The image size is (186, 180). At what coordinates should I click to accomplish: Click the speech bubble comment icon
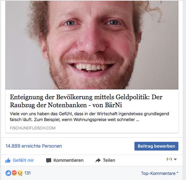pyautogui.click(x=49, y=160)
